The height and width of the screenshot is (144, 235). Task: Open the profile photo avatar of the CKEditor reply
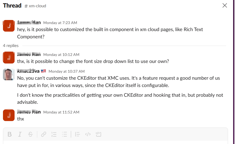point(9,74)
